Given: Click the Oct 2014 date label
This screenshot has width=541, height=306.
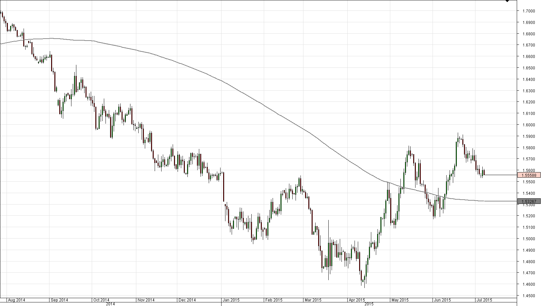Looking at the screenshot, I should point(101,300).
